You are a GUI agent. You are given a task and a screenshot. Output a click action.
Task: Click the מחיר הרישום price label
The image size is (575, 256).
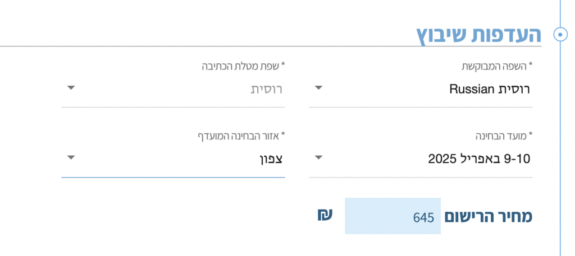(488, 216)
